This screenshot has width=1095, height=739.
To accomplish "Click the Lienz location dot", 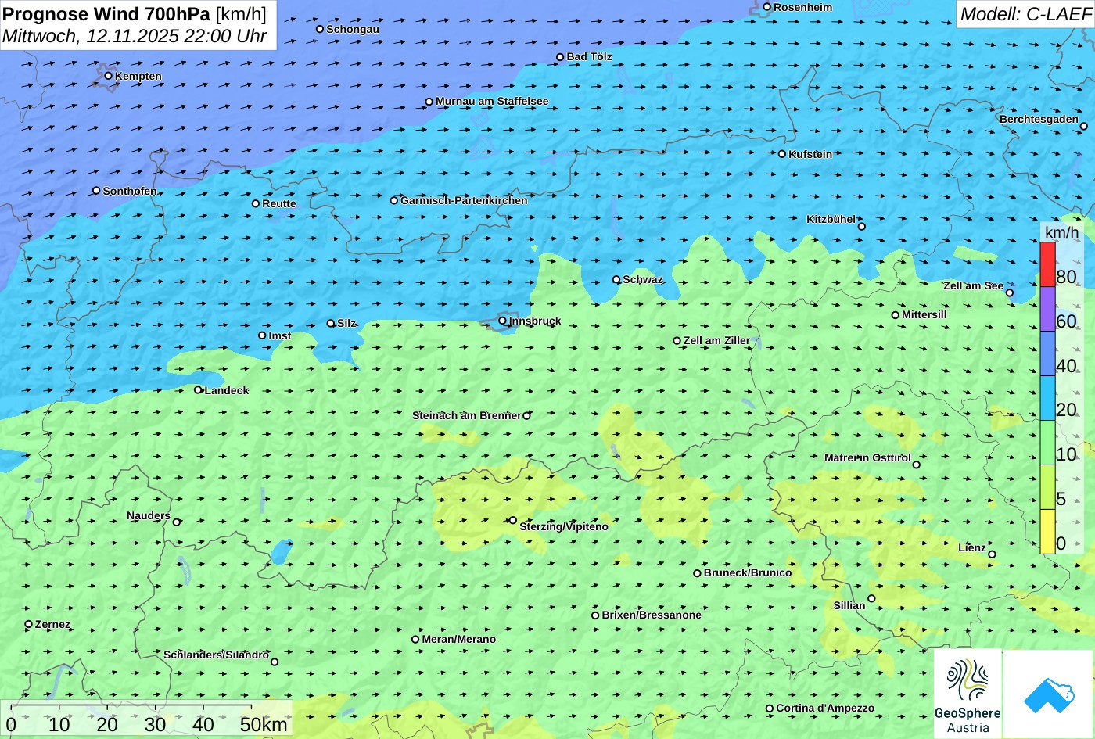I will coord(992,554).
